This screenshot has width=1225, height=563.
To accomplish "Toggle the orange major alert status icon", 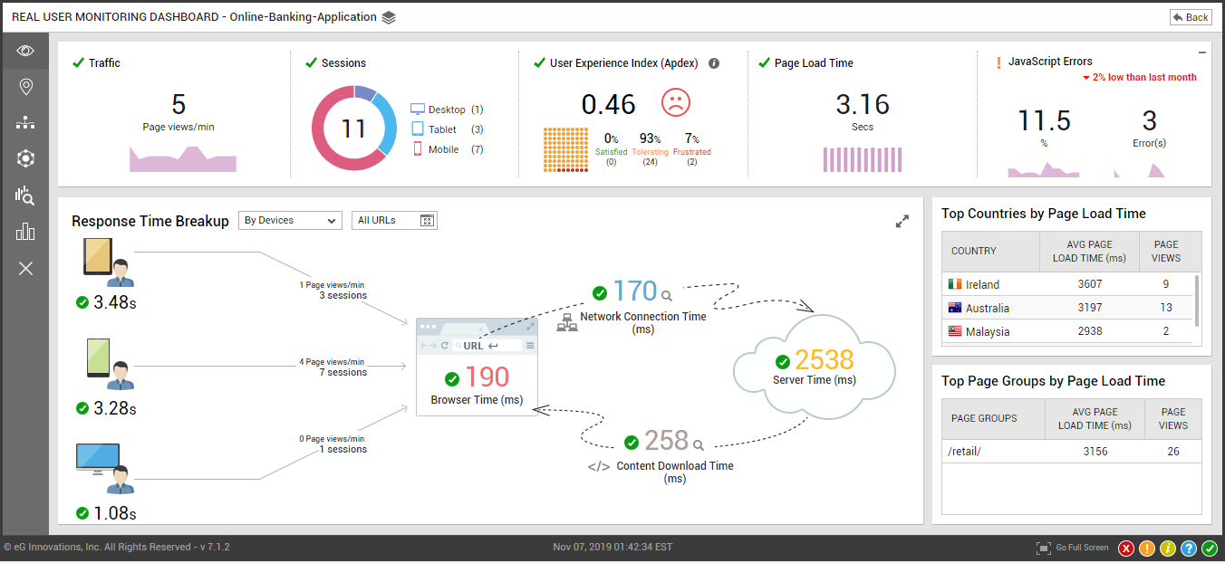I will point(1147,548).
